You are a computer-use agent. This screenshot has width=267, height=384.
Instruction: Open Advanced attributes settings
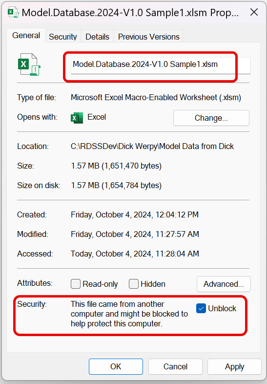224,284
